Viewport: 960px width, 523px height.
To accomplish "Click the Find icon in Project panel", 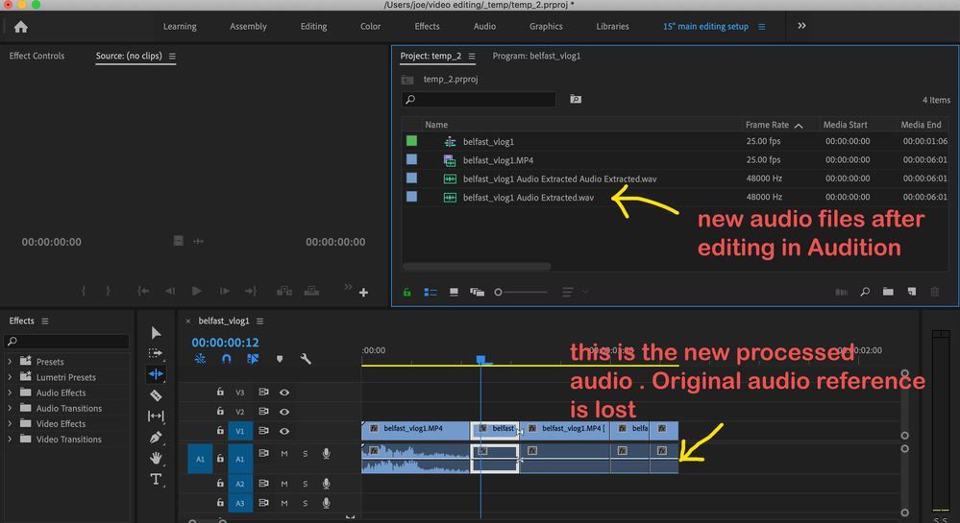I will coord(865,292).
